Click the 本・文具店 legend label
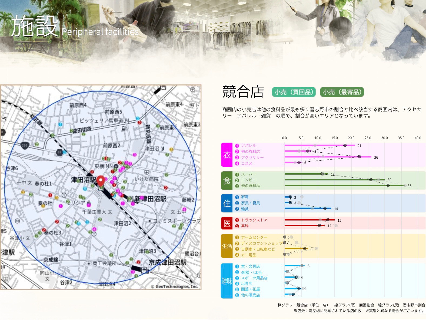Viewport: 426px width, 320px height. tap(250, 266)
